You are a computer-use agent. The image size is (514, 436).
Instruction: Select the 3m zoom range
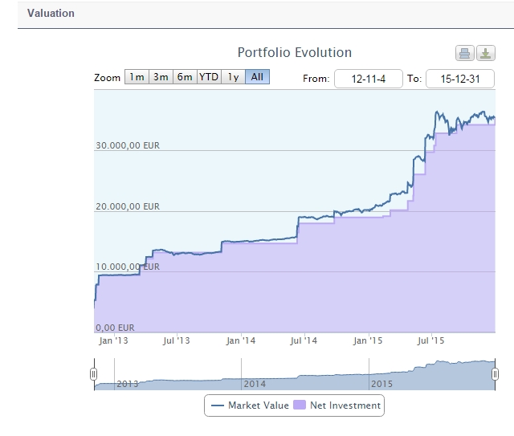click(x=161, y=77)
